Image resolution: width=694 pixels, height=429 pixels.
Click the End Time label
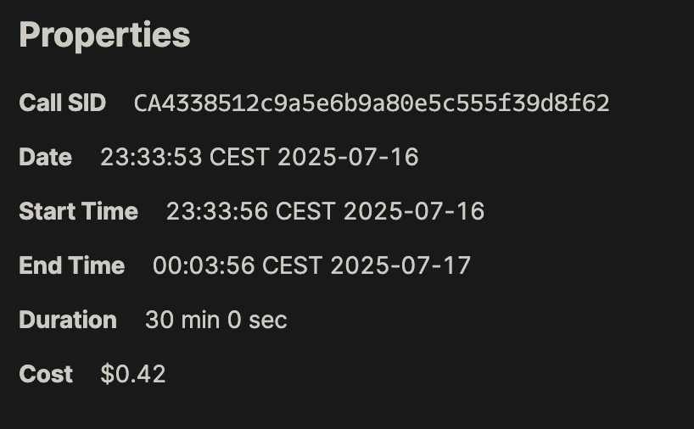click(72, 265)
